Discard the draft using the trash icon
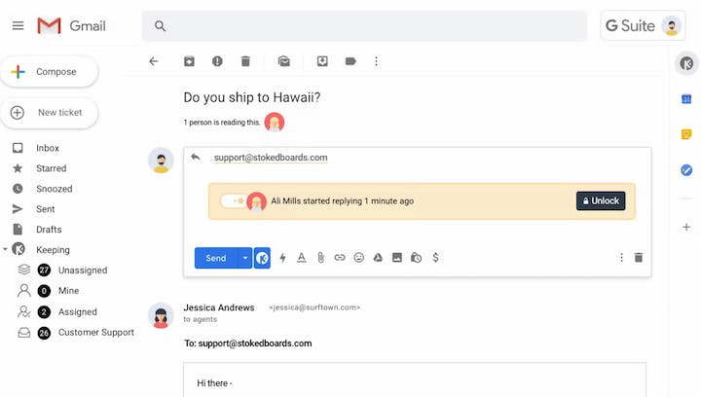 (x=639, y=257)
